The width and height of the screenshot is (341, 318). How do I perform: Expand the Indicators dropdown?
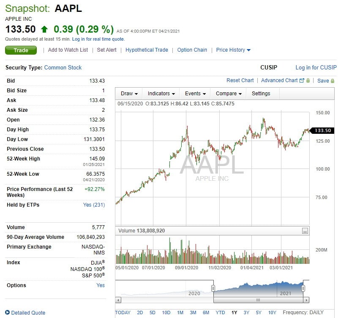click(x=161, y=94)
